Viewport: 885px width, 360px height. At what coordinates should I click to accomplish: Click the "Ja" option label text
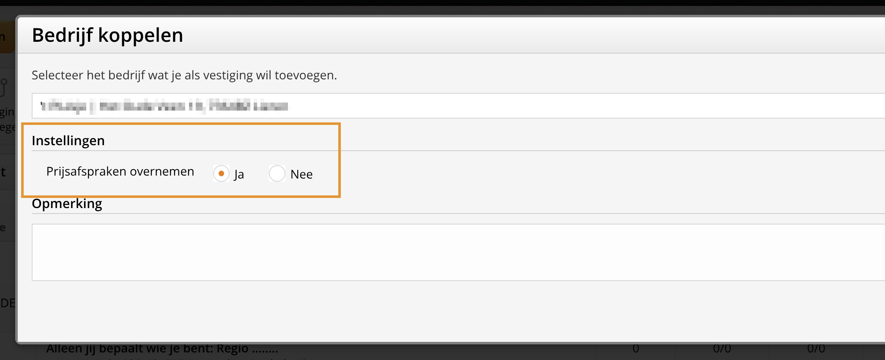tap(239, 174)
